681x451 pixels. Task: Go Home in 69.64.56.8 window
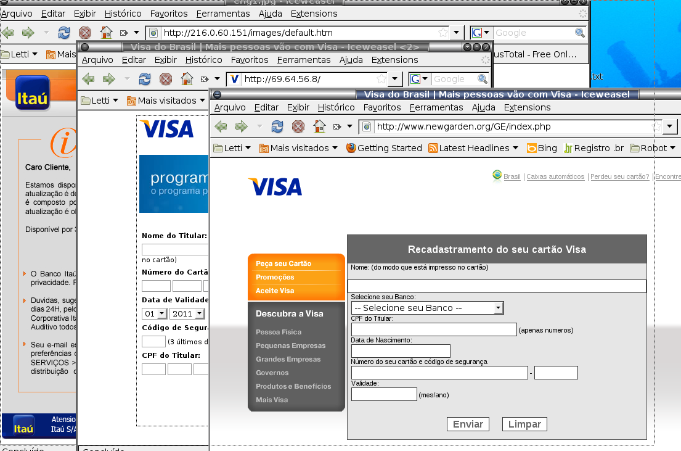[x=187, y=79]
